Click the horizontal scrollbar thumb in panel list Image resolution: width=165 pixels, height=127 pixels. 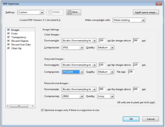click(19, 106)
